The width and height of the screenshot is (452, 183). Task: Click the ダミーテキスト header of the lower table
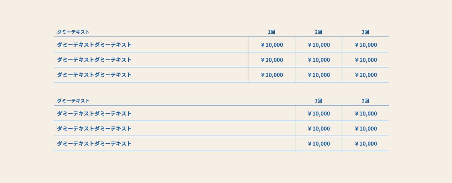(73, 101)
